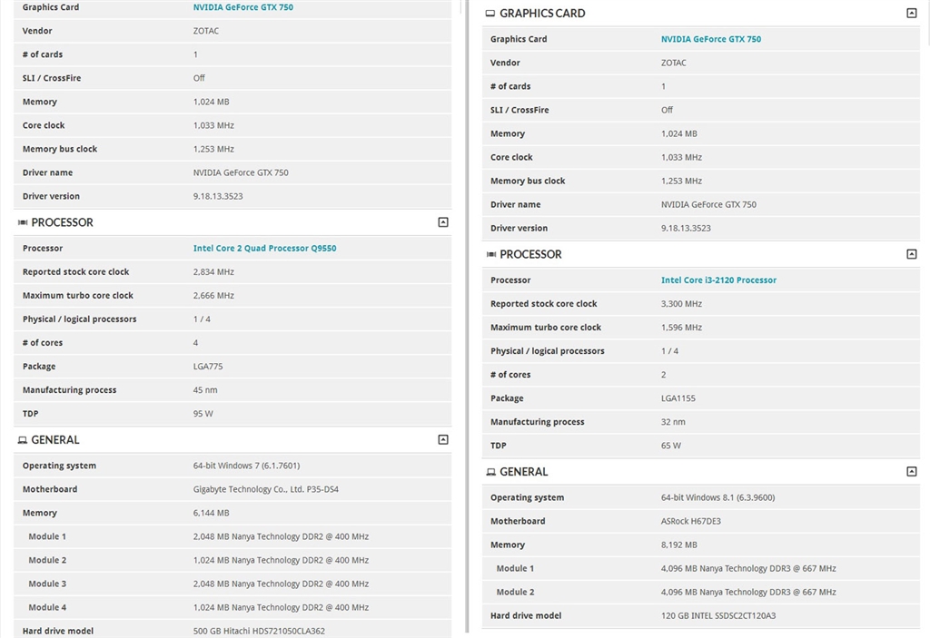Click the Module 4 row's 1,024 MB Nanya value
Screen dimensions: 930x638
coord(281,608)
